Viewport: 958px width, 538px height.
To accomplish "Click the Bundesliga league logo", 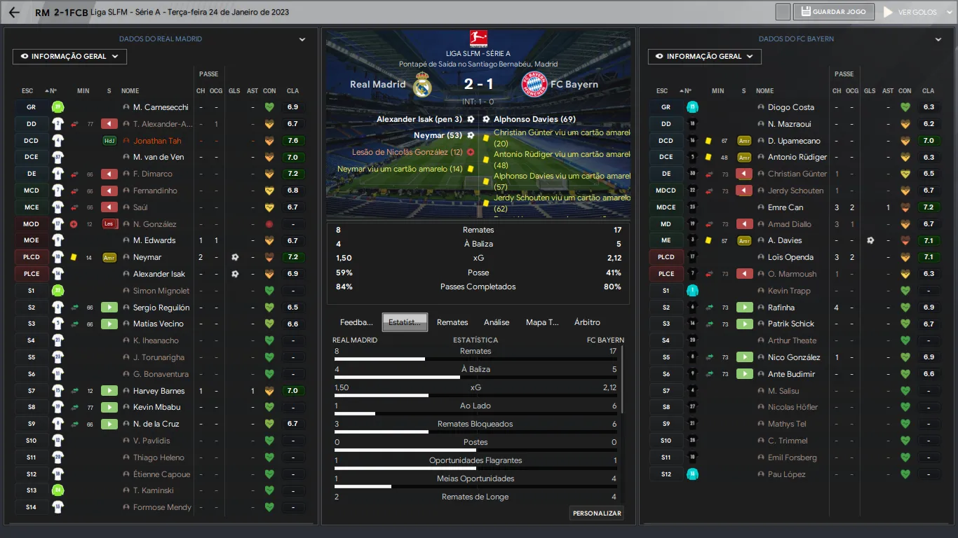I will 478,39.
